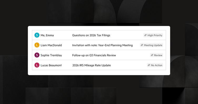
Task: Click sender name Lucas Beaumont
Action: 51,65
